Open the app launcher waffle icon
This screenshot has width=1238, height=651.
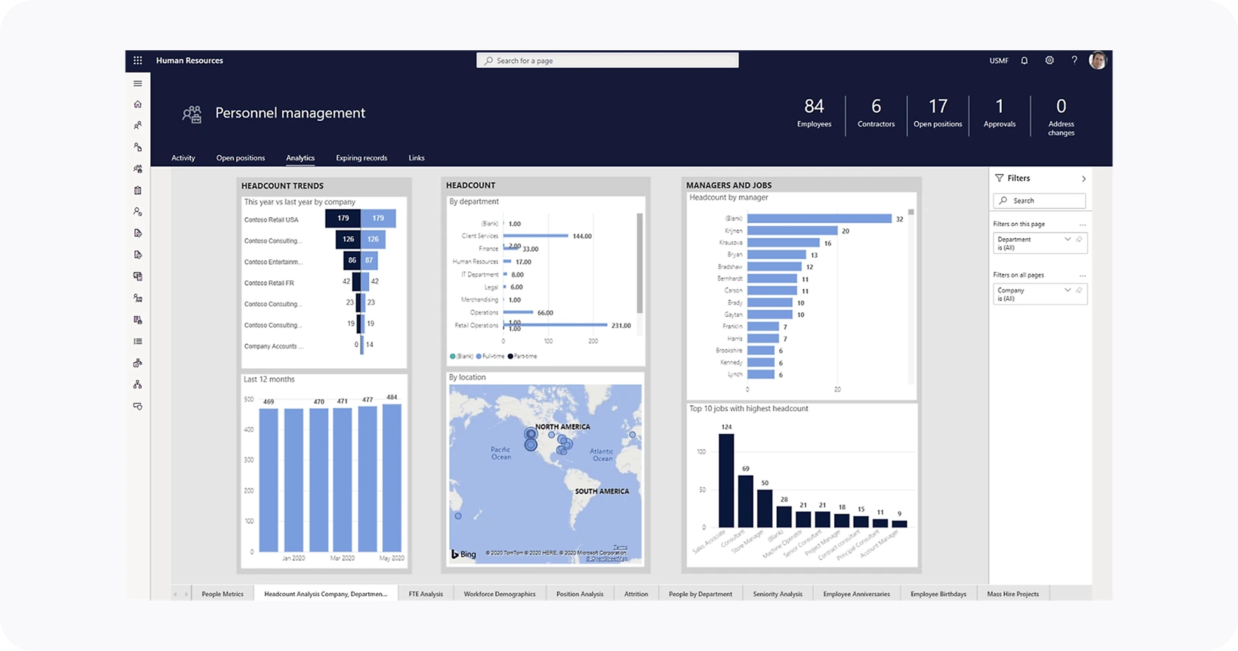coord(138,61)
